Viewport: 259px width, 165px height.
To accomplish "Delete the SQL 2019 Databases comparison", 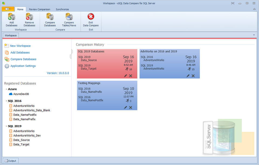I will (x=131, y=76).
